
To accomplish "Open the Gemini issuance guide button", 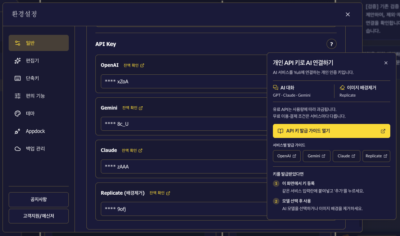I will click(x=316, y=156).
